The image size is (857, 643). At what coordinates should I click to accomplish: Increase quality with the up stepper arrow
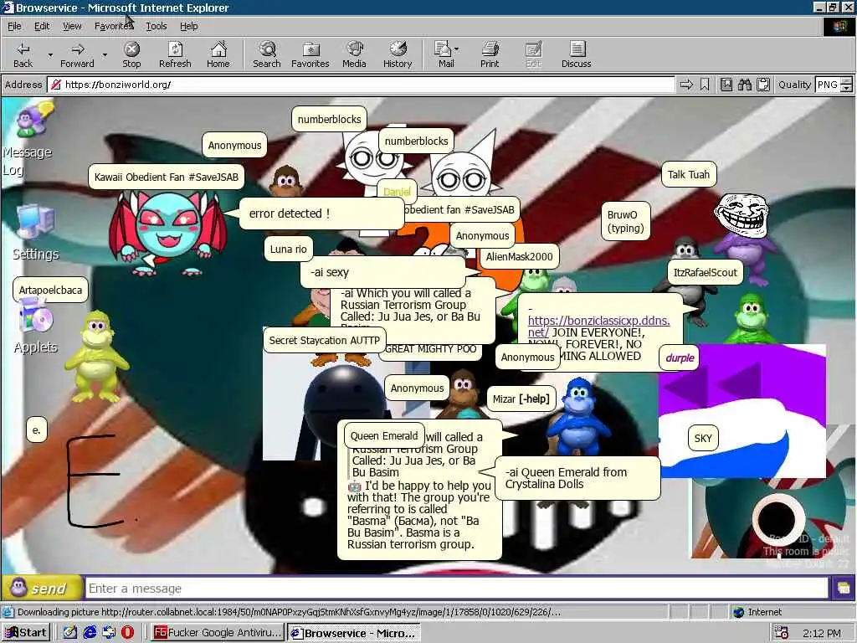pos(847,81)
